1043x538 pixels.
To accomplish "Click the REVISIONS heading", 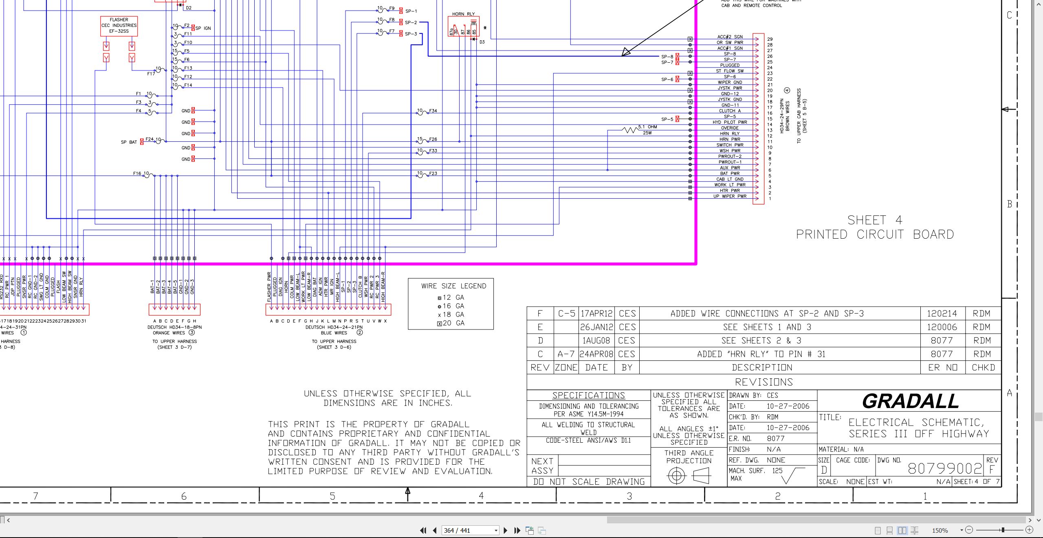I will point(764,382).
